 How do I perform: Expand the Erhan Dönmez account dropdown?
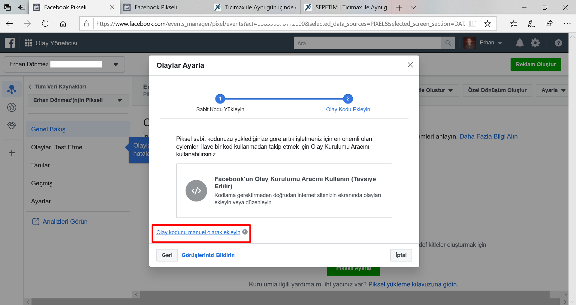point(116,64)
